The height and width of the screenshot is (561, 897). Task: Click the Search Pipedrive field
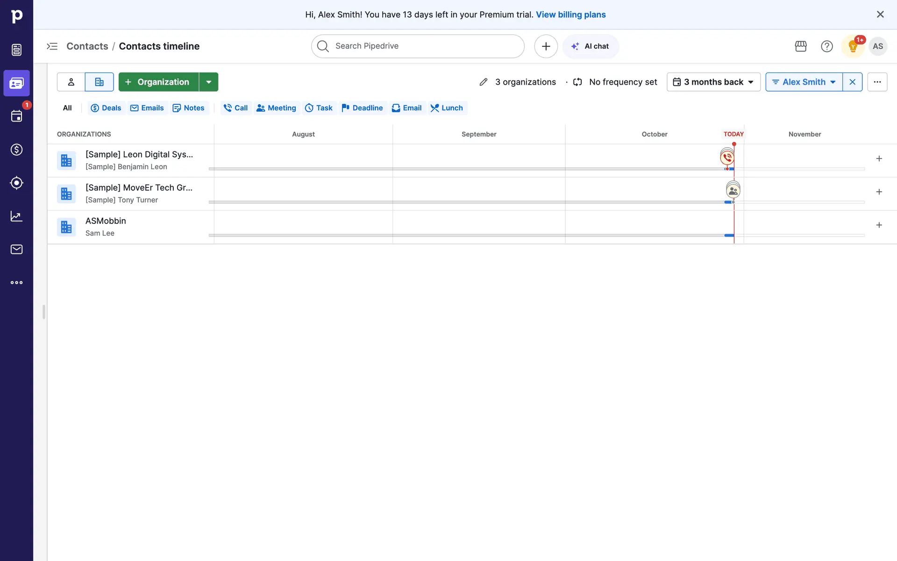417,46
